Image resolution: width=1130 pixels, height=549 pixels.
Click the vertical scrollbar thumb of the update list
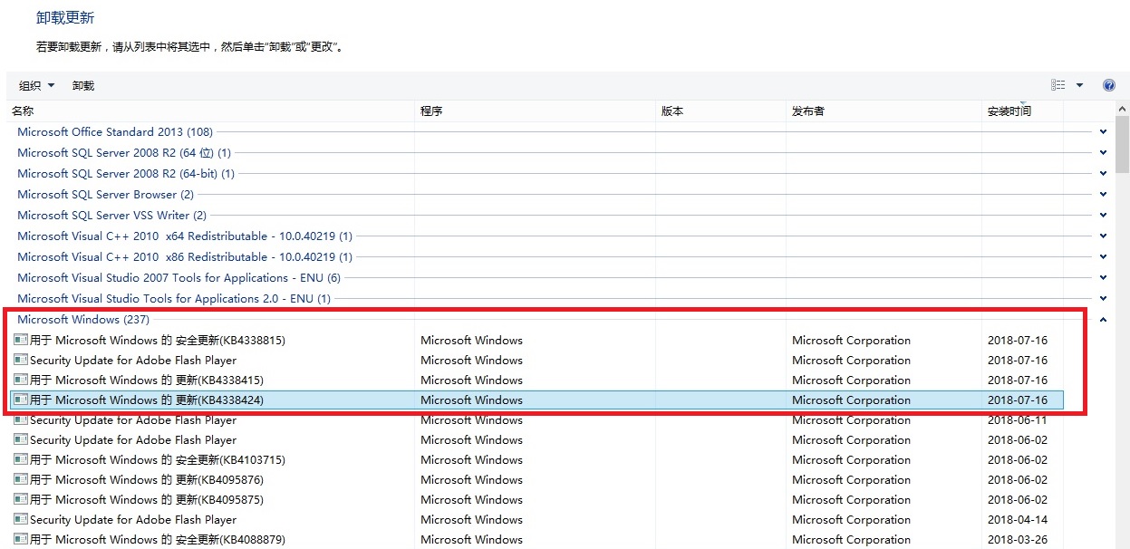[x=1123, y=144]
